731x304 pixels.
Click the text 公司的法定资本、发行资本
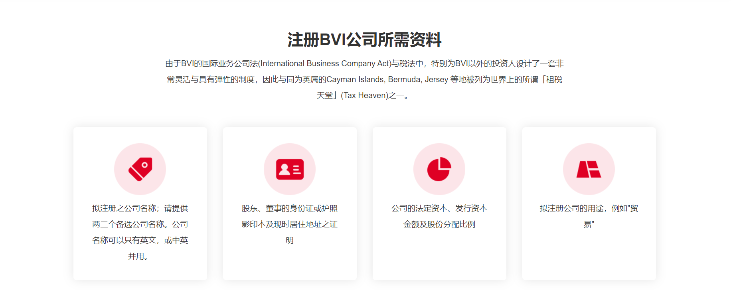point(439,208)
